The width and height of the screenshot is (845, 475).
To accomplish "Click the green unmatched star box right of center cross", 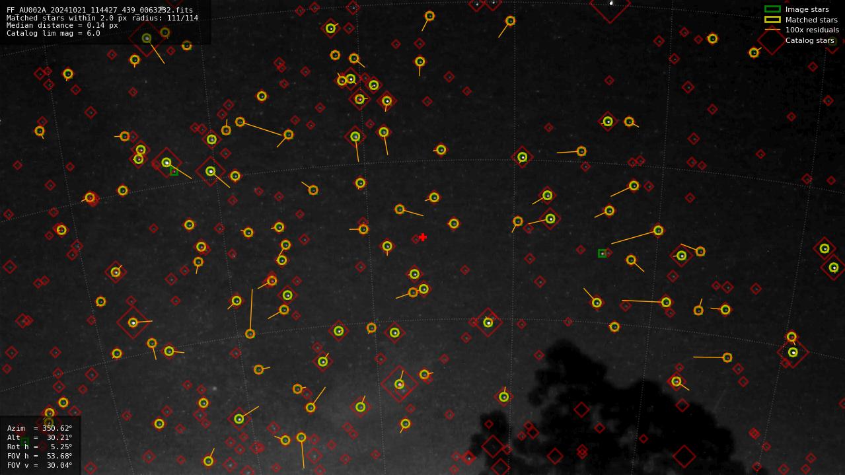I will click(602, 253).
